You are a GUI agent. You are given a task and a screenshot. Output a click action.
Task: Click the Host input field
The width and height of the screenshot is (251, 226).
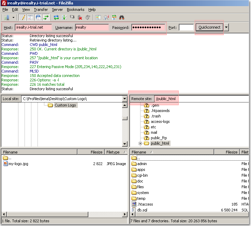pyautogui.click(x=33, y=27)
